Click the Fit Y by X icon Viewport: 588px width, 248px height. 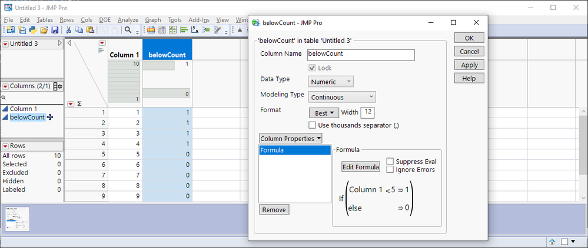click(195, 30)
